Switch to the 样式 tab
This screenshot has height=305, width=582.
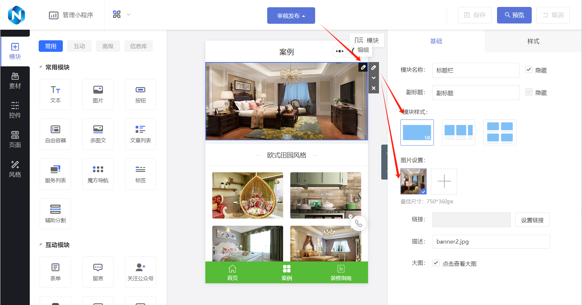(533, 41)
